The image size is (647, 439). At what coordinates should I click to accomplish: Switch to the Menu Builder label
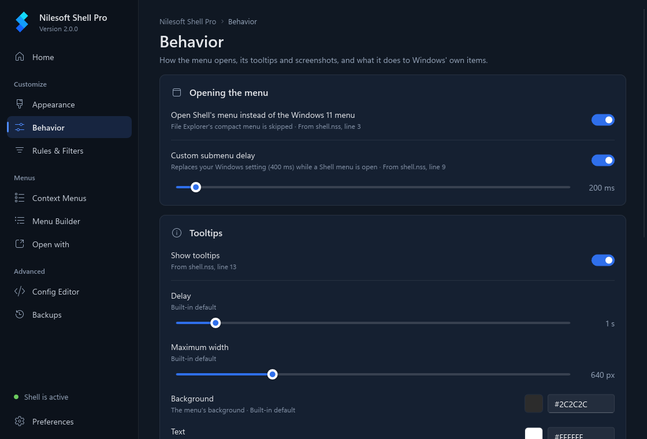pyautogui.click(x=56, y=221)
